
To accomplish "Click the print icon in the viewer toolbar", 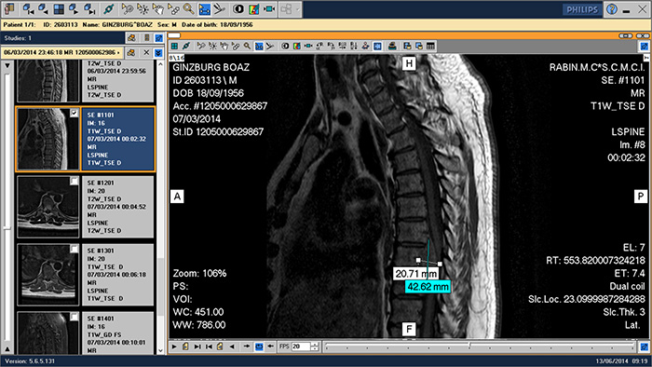I will point(392,47).
